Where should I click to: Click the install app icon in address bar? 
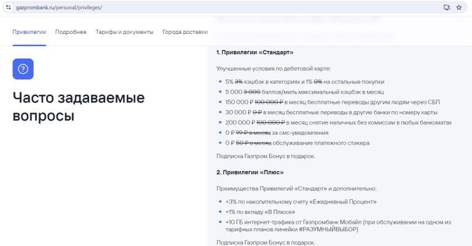tap(447, 7)
